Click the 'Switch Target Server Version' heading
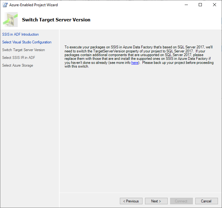The height and width of the screenshot is (208, 222). pos(56,20)
